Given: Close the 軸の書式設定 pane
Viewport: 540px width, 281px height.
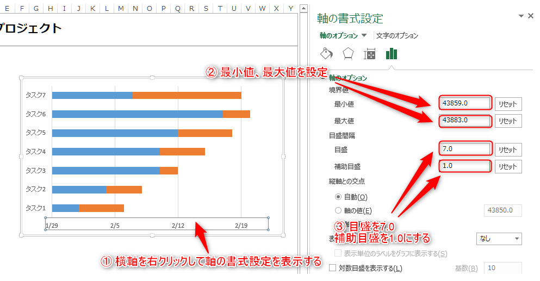Looking at the screenshot, I should click(531, 16).
